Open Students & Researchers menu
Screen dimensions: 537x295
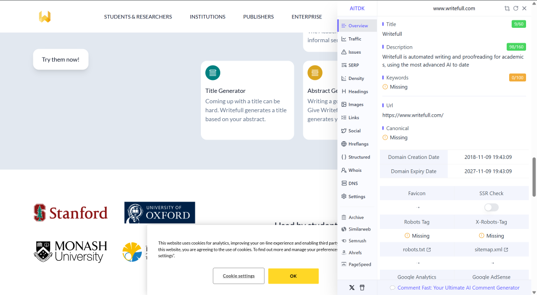point(138,16)
